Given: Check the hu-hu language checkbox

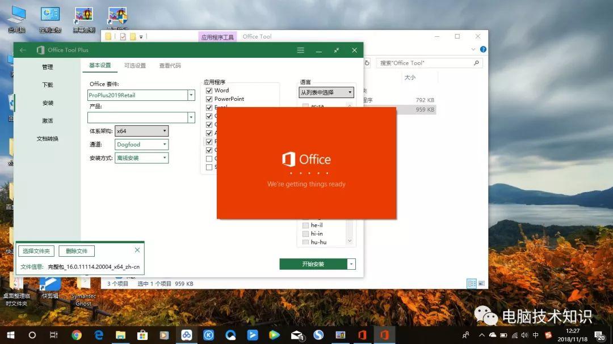Looking at the screenshot, I should click(306, 242).
